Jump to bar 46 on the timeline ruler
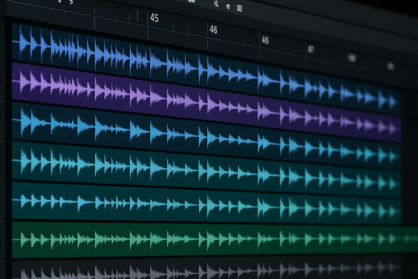 (213, 30)
